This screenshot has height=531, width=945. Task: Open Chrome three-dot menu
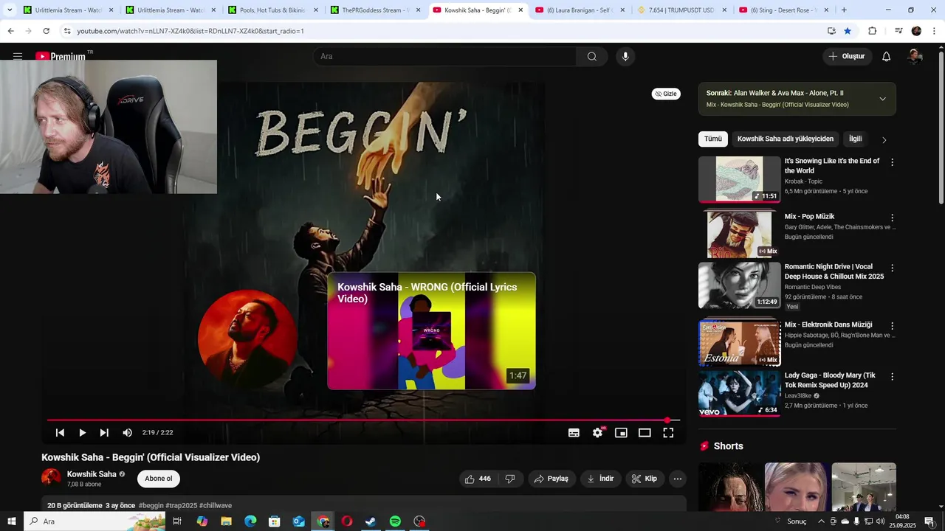tap(935, 31)
